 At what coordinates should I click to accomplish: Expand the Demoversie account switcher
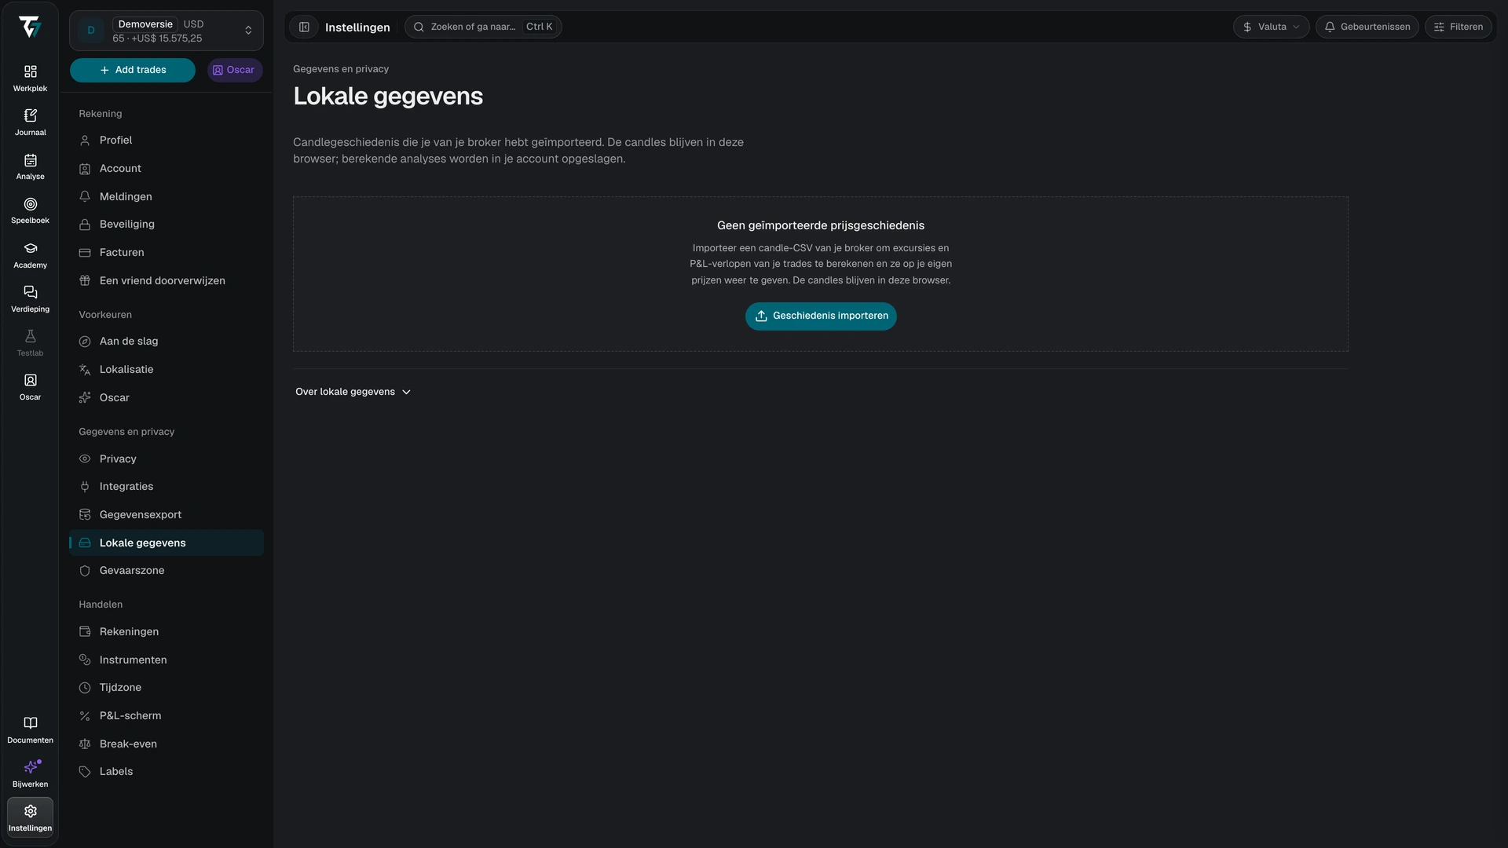tap(167, 31)
